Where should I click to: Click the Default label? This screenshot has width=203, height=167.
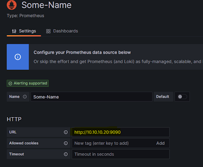(163, 97)
